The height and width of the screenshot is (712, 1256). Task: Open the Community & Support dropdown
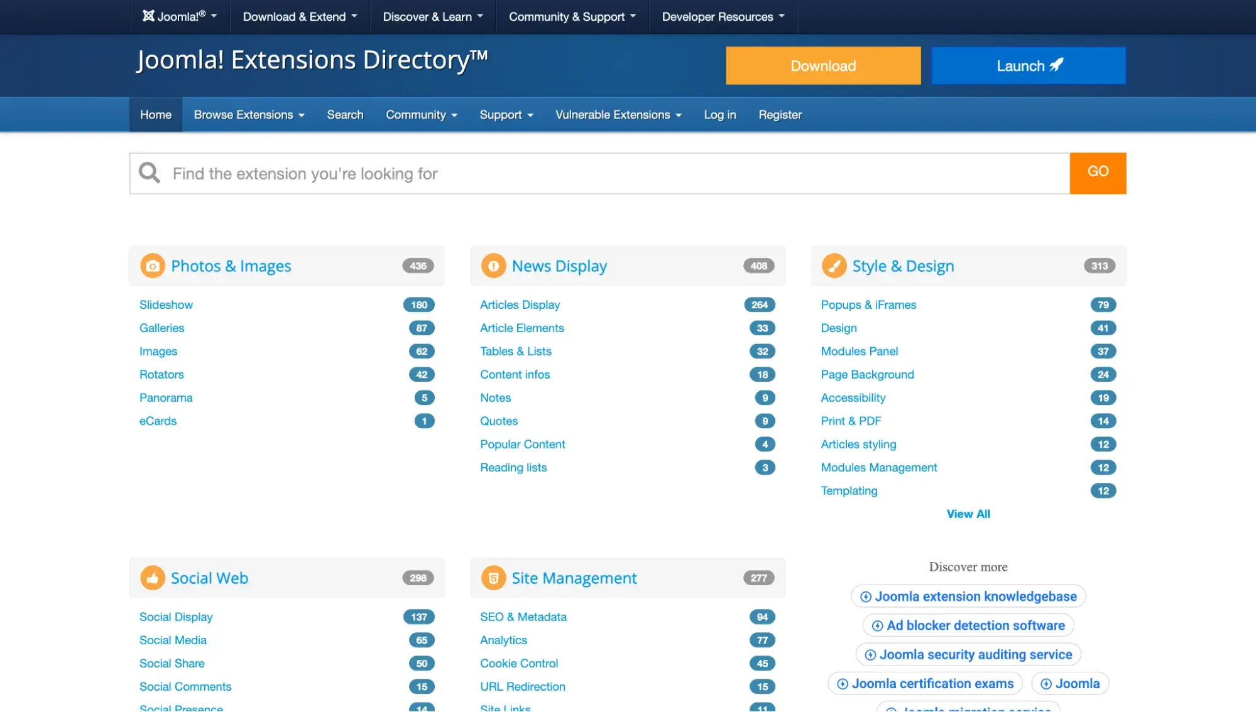click(x=571, y=17)
